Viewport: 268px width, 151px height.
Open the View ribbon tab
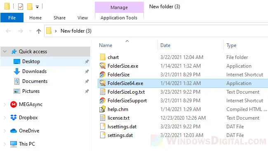point(82,18)
